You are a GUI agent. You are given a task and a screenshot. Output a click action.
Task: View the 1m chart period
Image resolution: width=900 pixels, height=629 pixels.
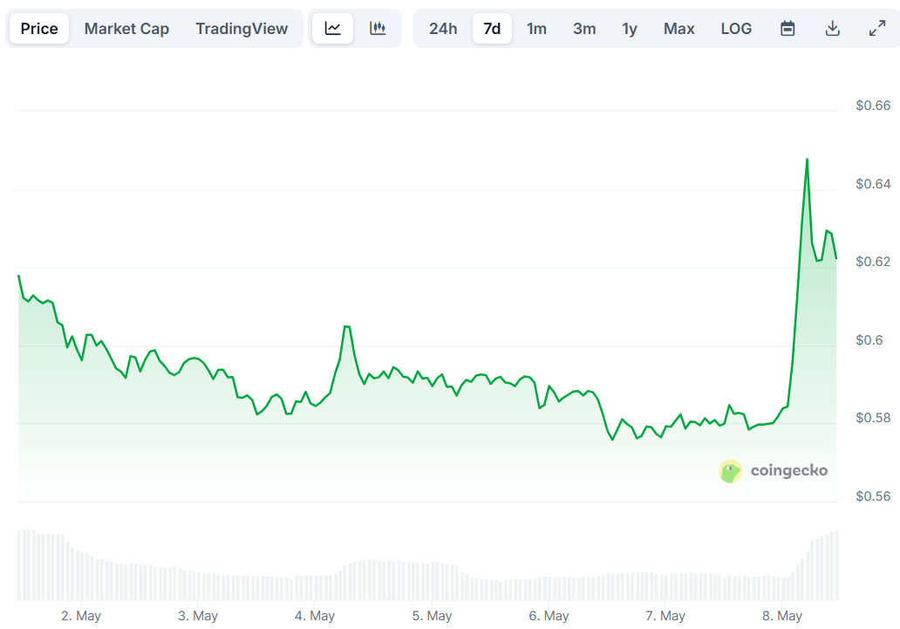click(537, 28)
